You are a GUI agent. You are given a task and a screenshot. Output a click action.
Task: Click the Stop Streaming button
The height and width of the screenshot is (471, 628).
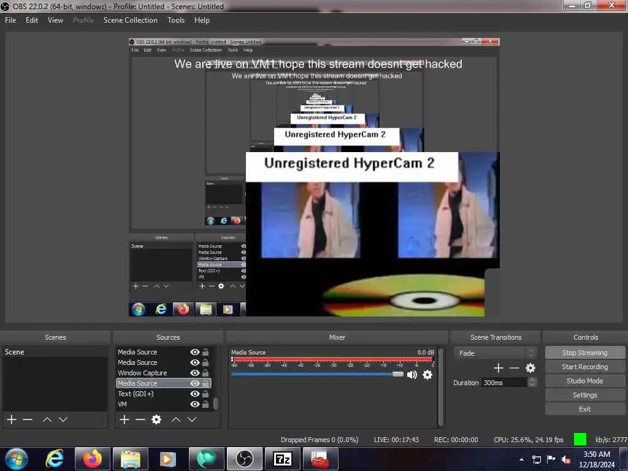[x=584, y=353]
